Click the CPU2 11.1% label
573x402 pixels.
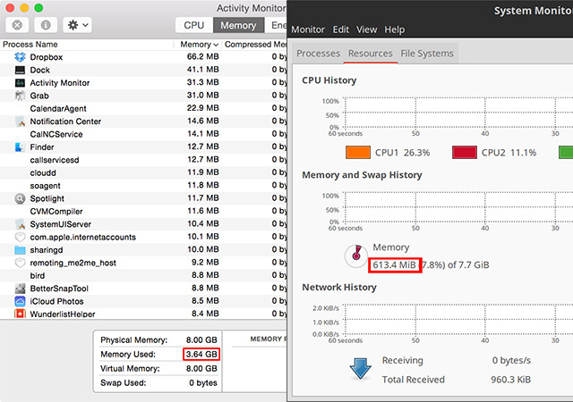509,153
